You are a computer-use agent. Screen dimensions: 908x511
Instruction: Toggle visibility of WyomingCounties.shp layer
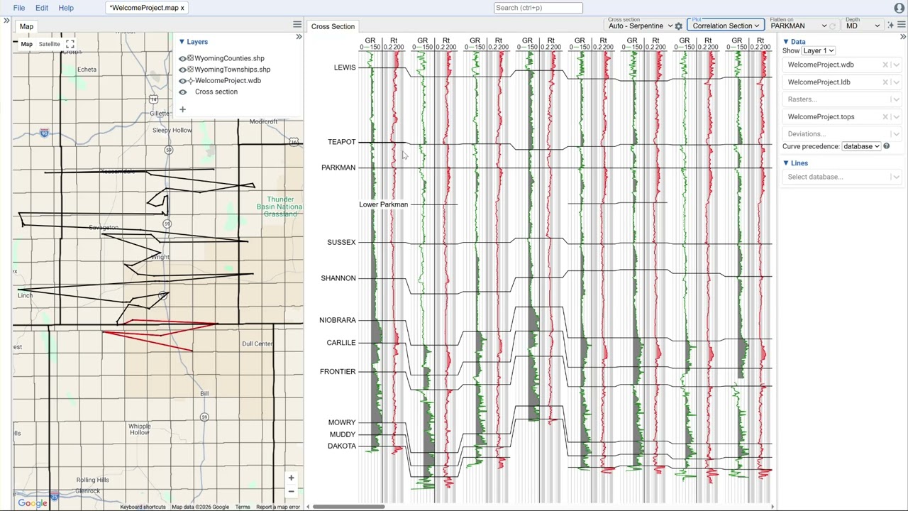[182, 58]
